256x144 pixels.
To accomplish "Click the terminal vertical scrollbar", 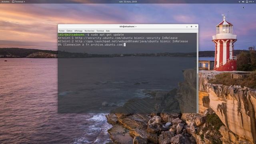I will [198, 73].
